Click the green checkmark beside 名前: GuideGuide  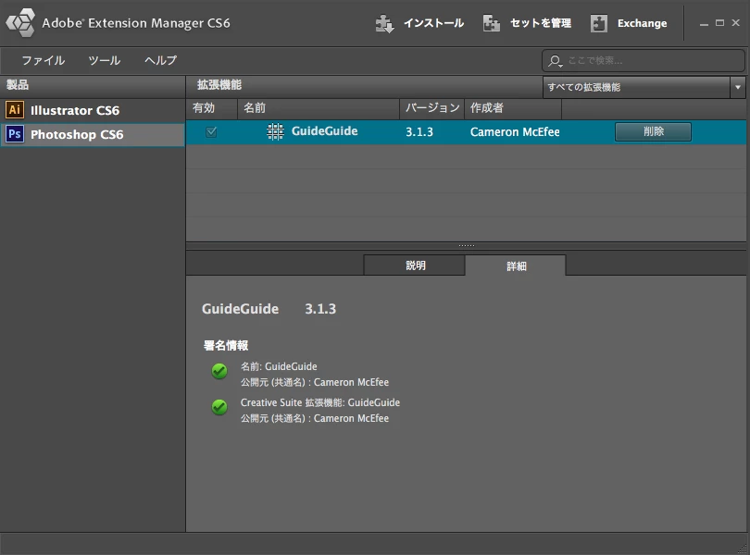(219, 371)
